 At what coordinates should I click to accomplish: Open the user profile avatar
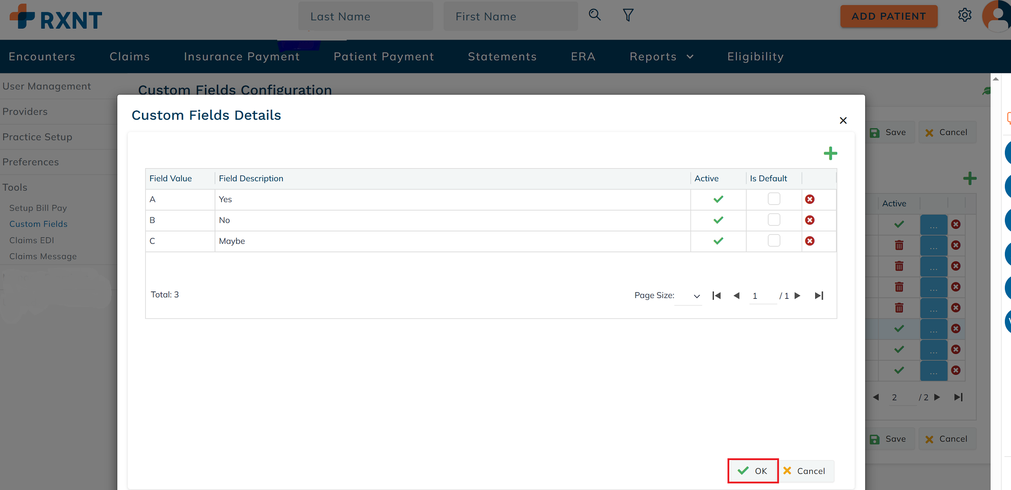997,17
